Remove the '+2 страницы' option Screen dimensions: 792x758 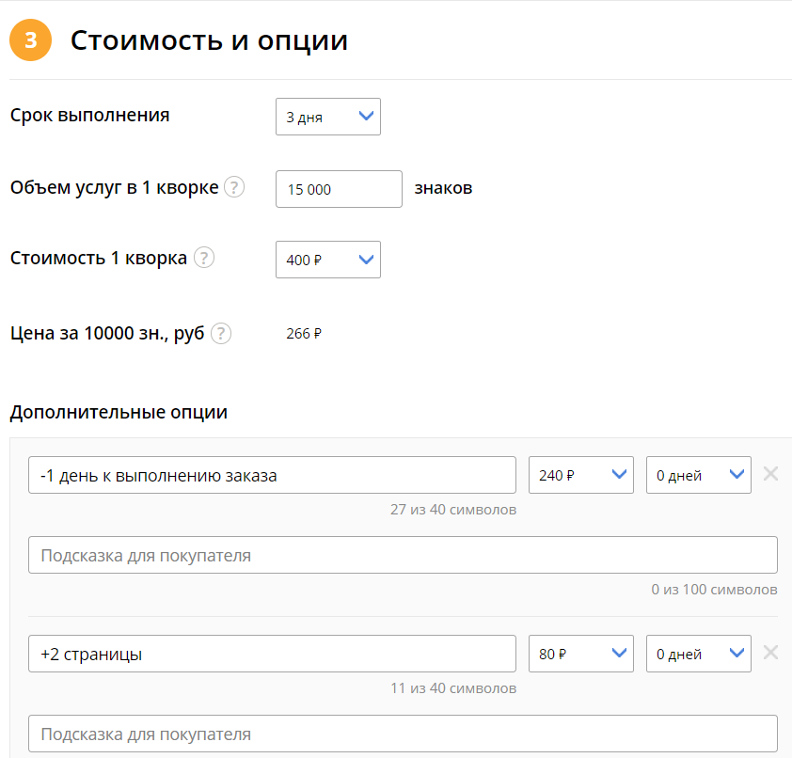pos(770,653)
